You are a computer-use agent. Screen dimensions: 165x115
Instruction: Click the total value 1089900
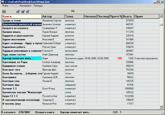(129, 89)
